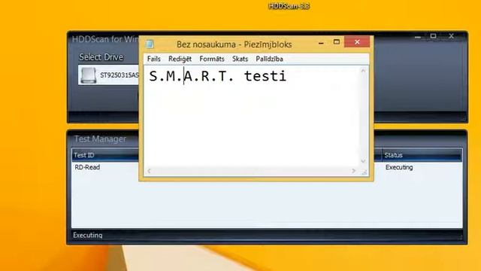
Task: Minimize the HDDScan window
Action: point(418,37)
